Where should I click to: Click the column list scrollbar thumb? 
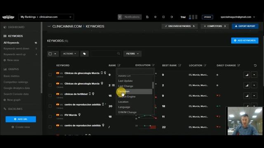153,85
